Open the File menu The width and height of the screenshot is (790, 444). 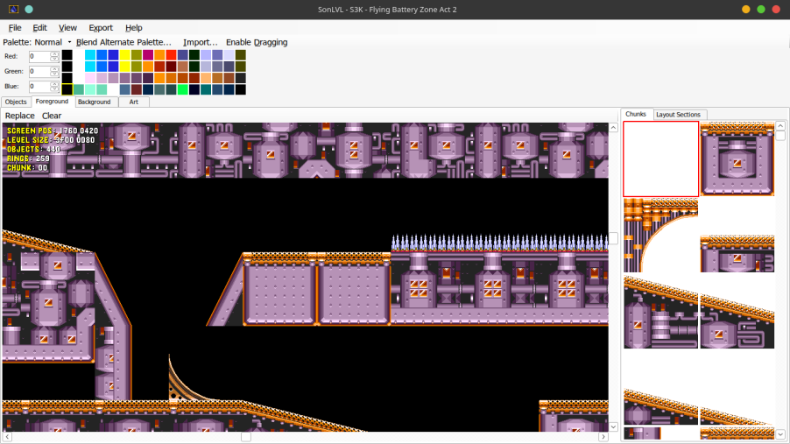15,28
